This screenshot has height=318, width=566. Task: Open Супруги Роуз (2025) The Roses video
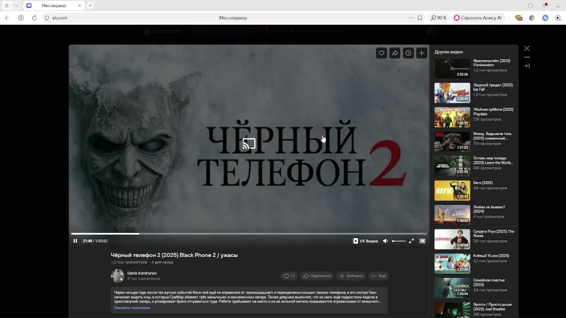452,239
